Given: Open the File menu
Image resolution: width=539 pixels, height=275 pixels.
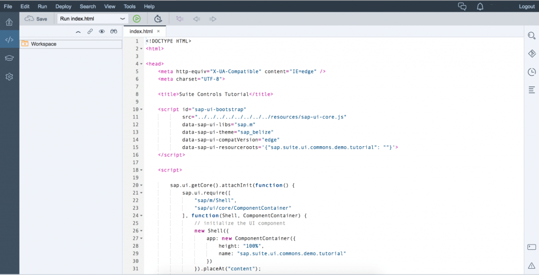Looking at the screenshot, I should [8, 6].
